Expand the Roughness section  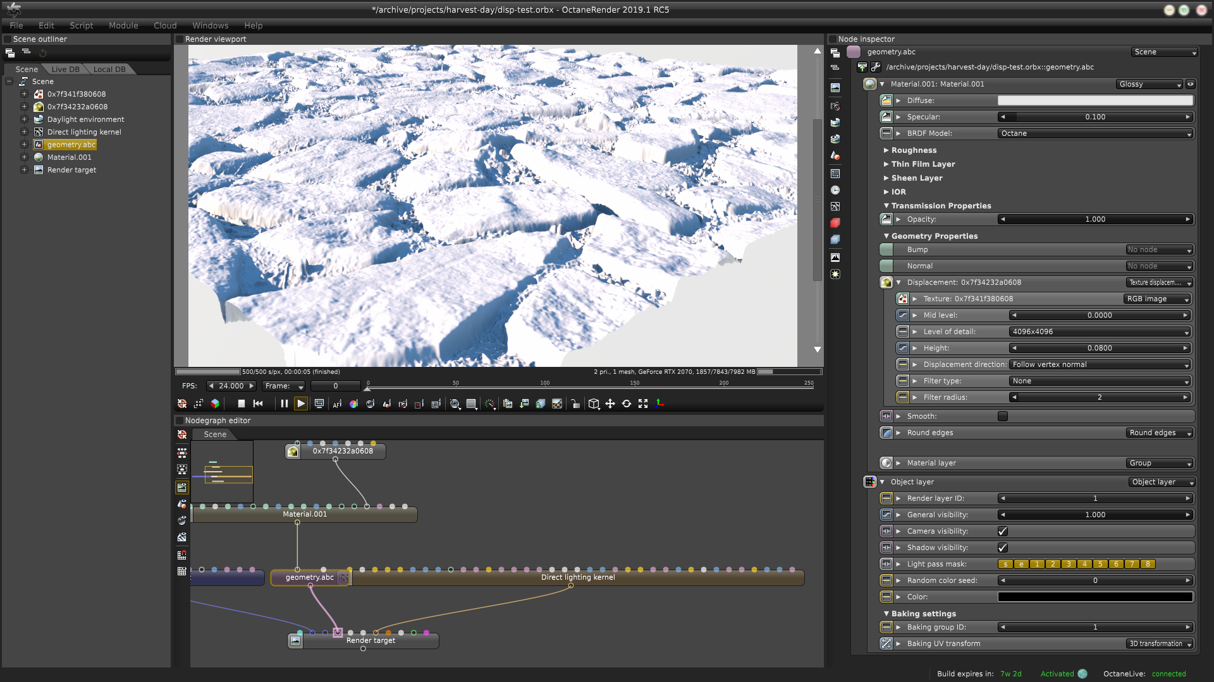tap(914, 150)
